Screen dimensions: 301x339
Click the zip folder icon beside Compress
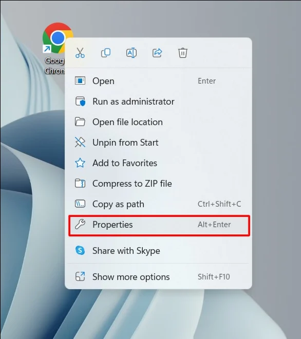(x=80, y=183)
